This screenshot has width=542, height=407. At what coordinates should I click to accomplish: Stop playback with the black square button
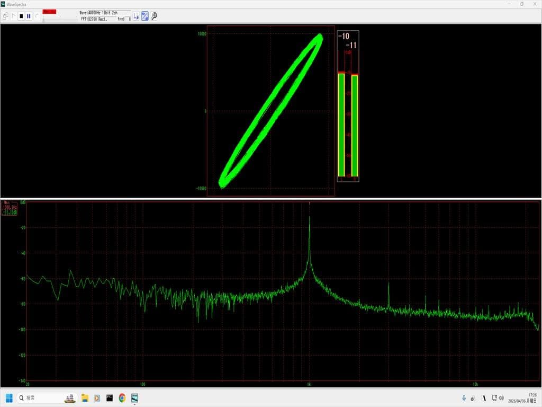(21, 16)
